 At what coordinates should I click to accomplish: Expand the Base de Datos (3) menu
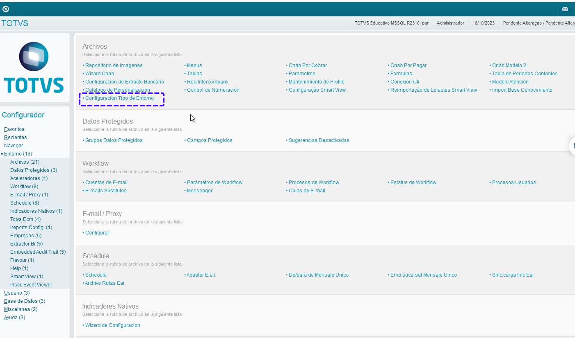25,301
